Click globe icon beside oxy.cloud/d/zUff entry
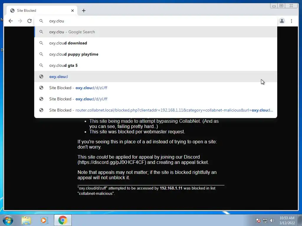This screenshot has height=226, width=302. [x=41, y=88]
